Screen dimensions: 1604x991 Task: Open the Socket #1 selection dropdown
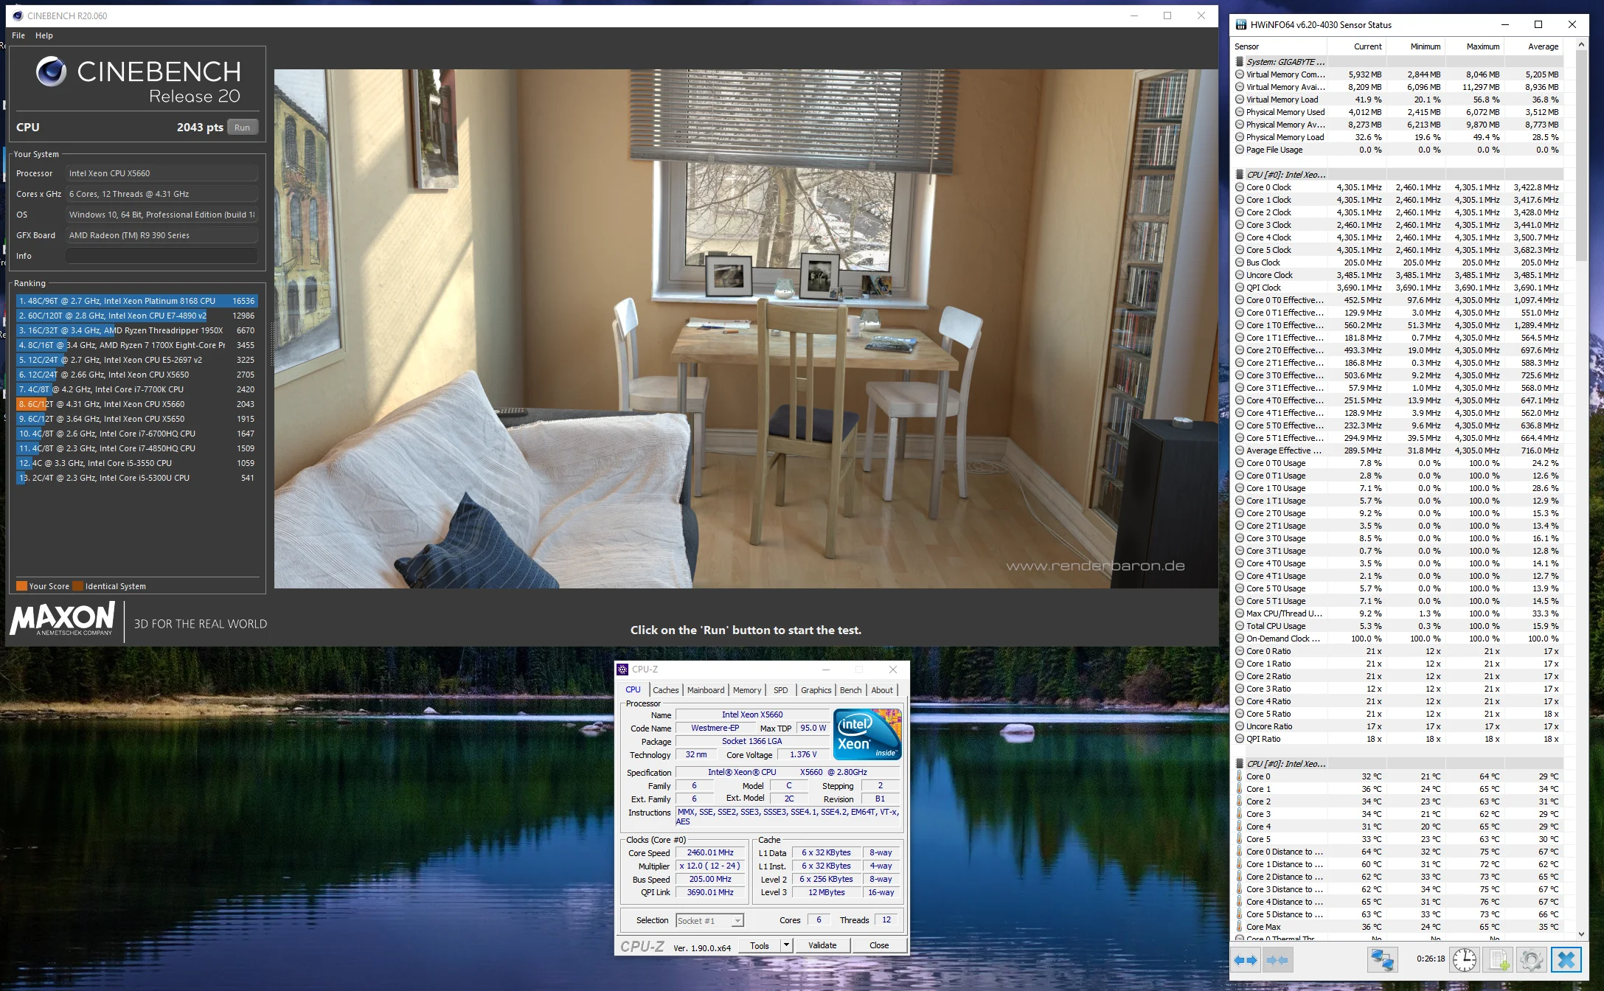(709, 920)
